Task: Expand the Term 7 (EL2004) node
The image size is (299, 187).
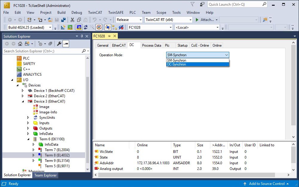Action: [x=34, y=150]
